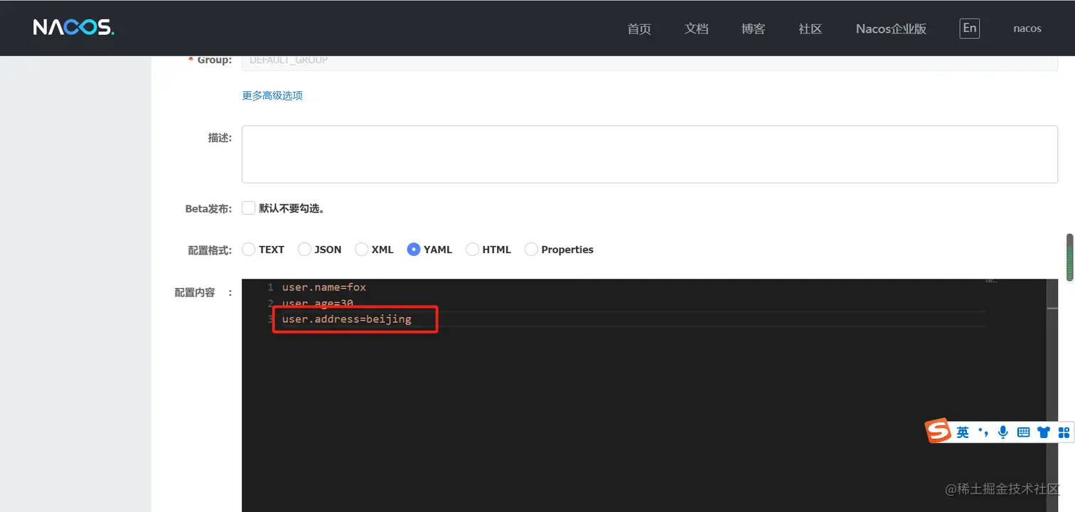Click the page's vertical scrollbar thumb
The height and width of the screenshot is (512, 1075).
(1069, 257)
